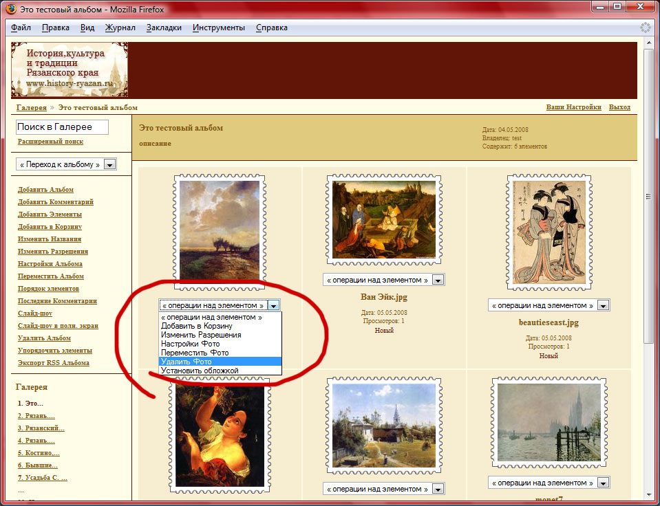Start Слайд-шоу в полн. экран

coord(58,326)
